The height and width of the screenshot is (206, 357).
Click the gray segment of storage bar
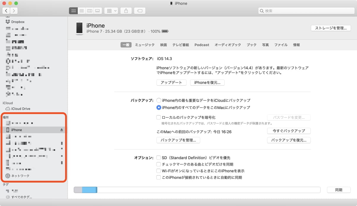pos(78,190)
